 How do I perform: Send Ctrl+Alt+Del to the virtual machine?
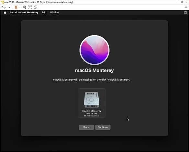point(25,7)
